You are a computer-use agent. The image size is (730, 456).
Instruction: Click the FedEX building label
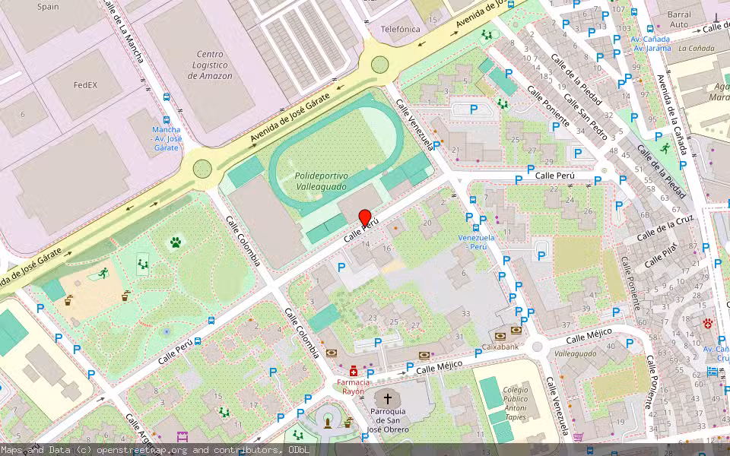tap(85, 85)
